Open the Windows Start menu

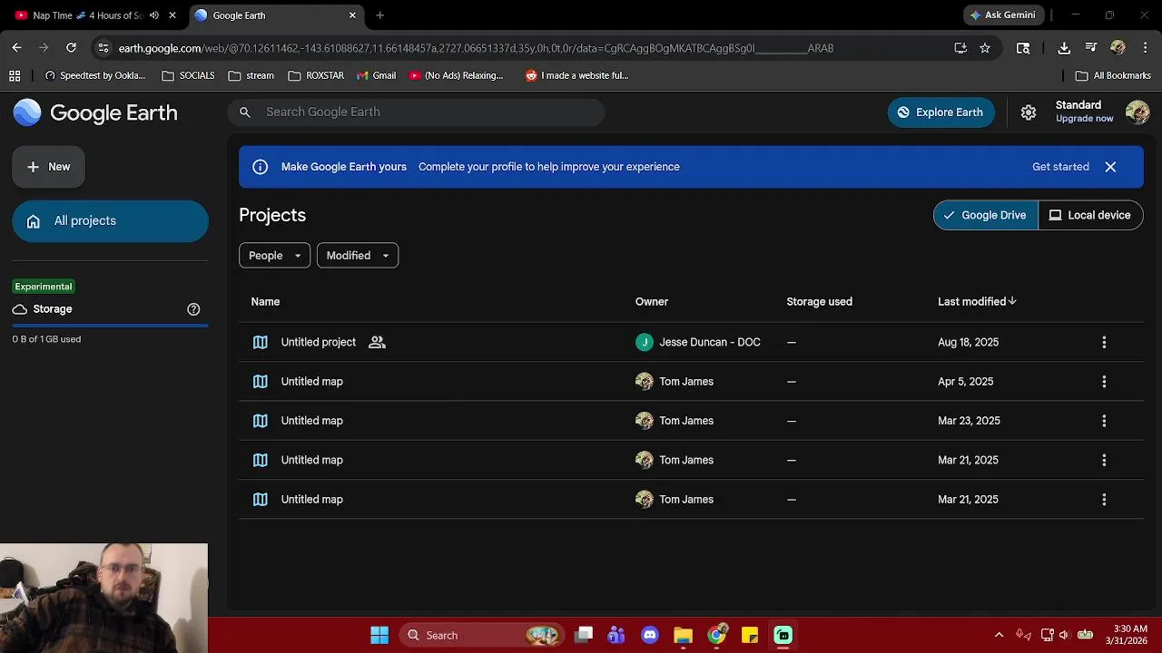point(379,635)
